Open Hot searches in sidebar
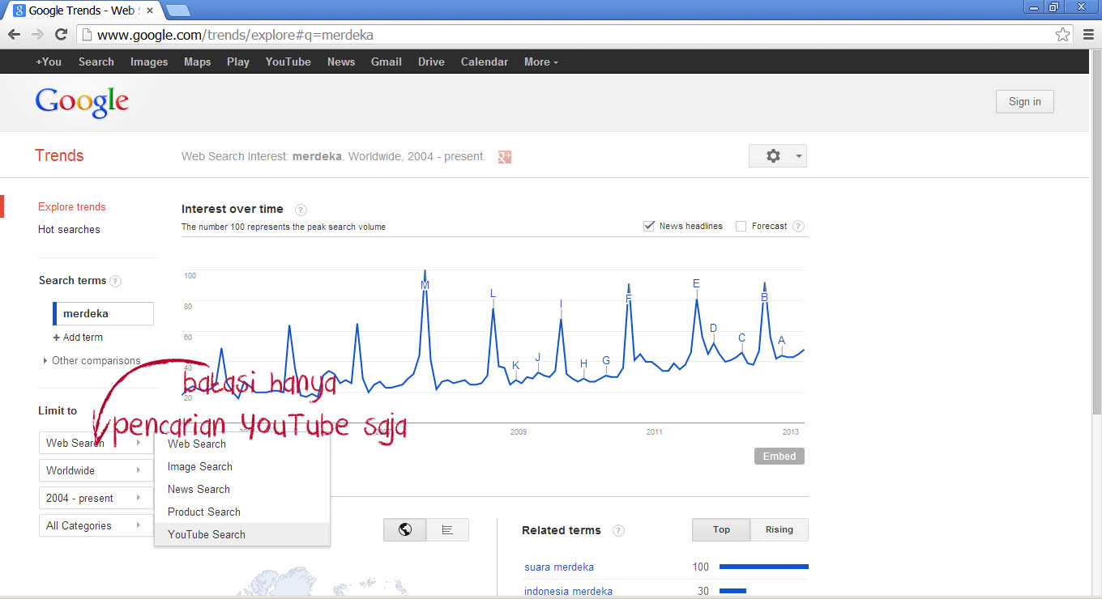1102x599 pixels. tap(69, 229)
